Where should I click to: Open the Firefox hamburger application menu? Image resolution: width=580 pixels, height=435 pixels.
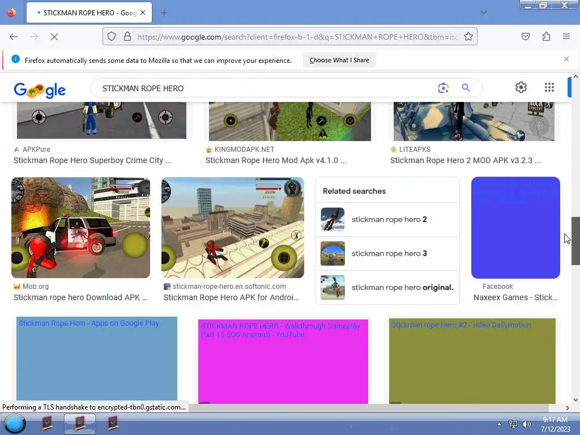(x=566, y=36)
